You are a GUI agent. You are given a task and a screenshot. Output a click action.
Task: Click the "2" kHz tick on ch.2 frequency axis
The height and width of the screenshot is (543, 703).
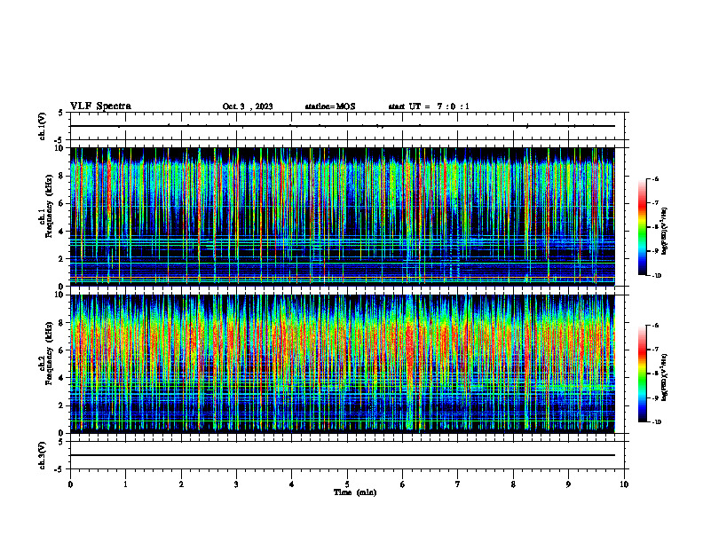coord(61,405)
